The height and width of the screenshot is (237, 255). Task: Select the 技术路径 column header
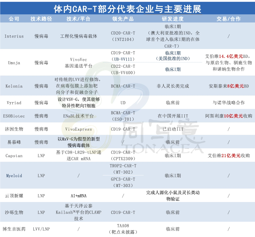(41, 19)
